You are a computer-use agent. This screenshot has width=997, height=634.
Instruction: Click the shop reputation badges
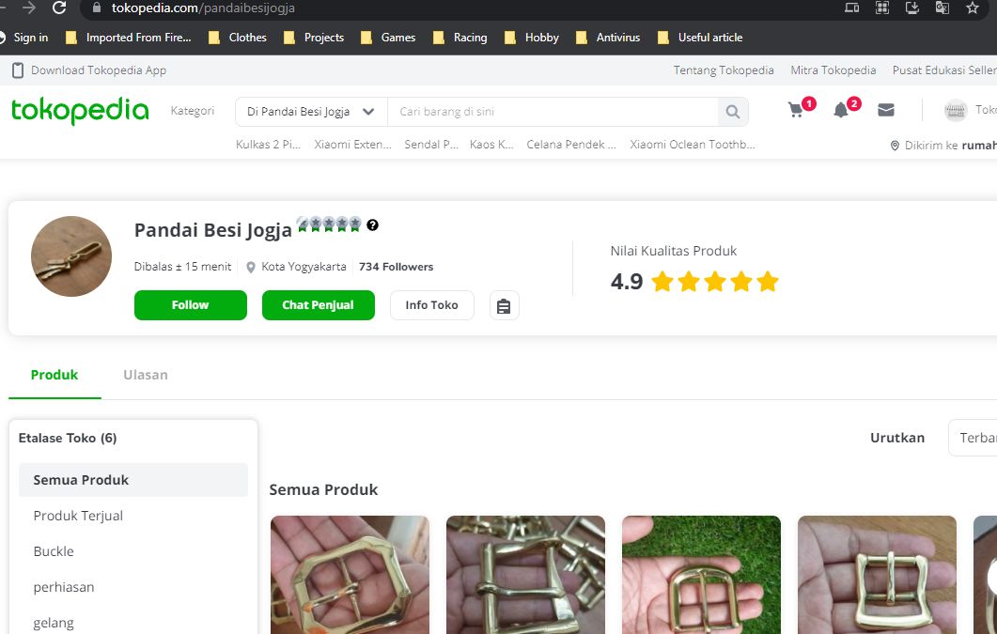point(330,224)
